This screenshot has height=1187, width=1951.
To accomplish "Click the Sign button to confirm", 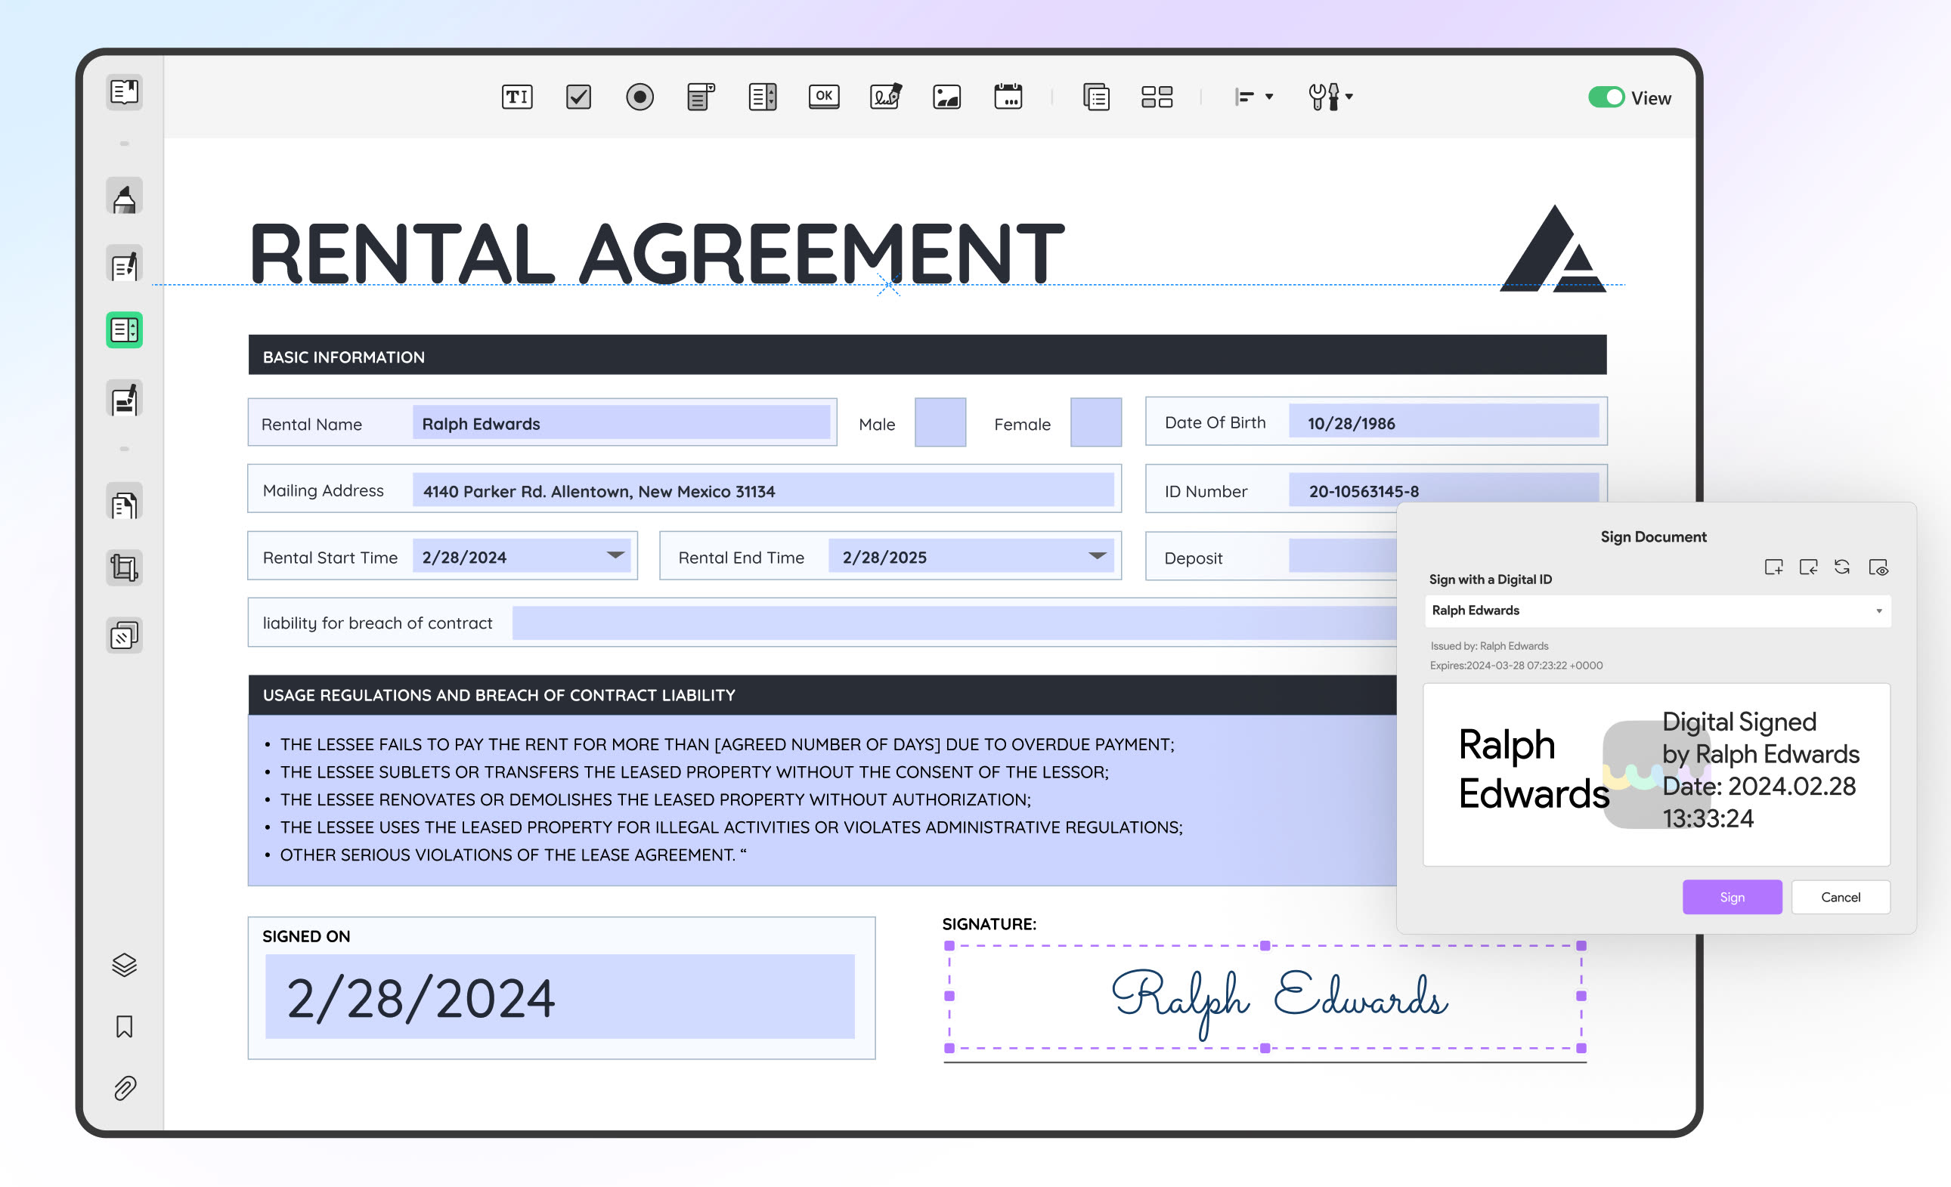I will click(1733, 897).
